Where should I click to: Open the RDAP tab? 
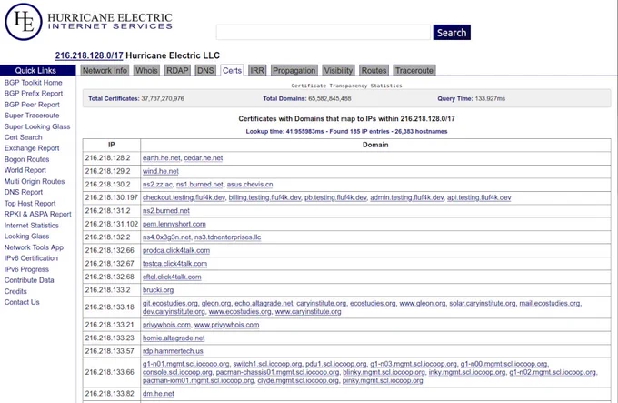(x=177, y=71)
